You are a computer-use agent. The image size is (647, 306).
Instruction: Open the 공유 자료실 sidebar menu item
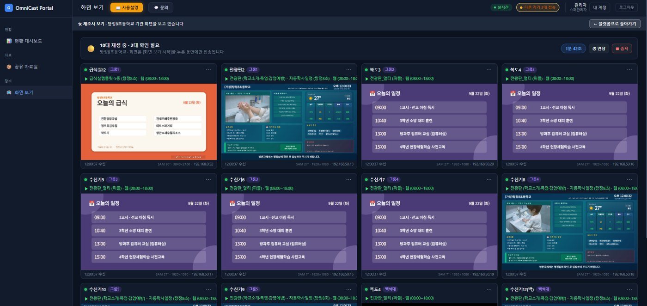point(36,67)
